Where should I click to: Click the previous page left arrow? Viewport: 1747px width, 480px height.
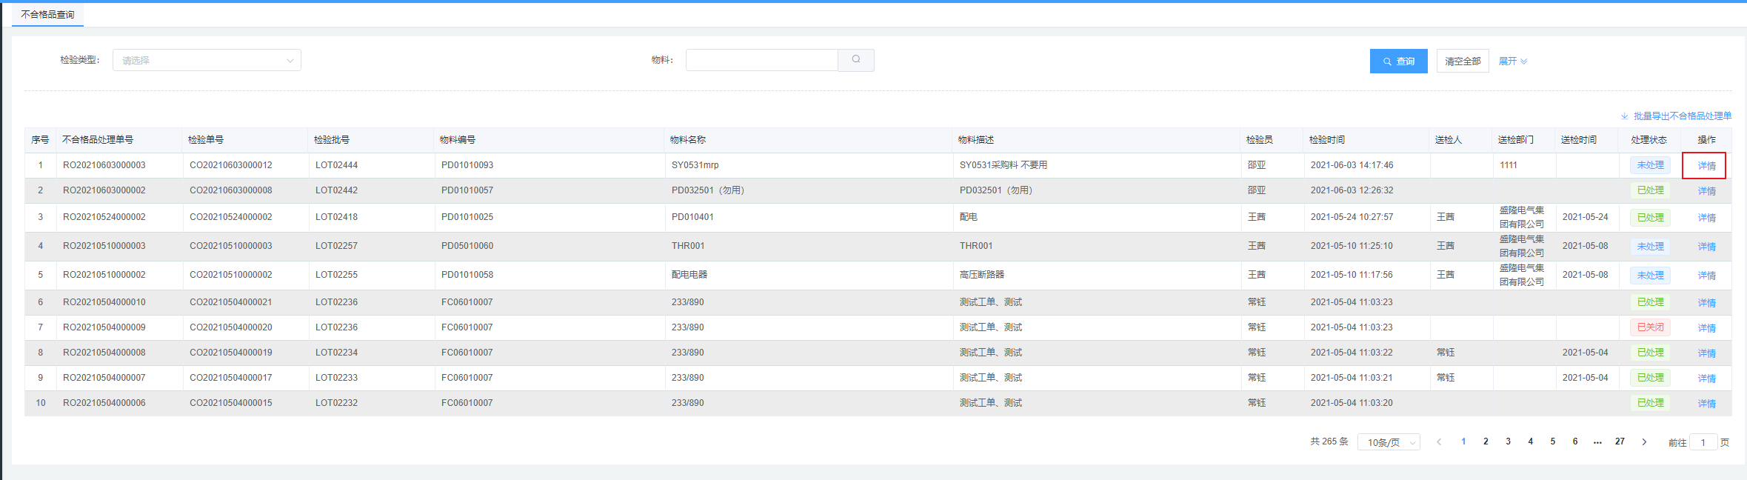(x=1439, y=442)
